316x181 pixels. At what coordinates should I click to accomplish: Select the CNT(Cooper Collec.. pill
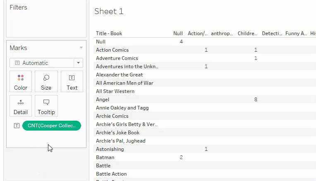click(52, 126)
